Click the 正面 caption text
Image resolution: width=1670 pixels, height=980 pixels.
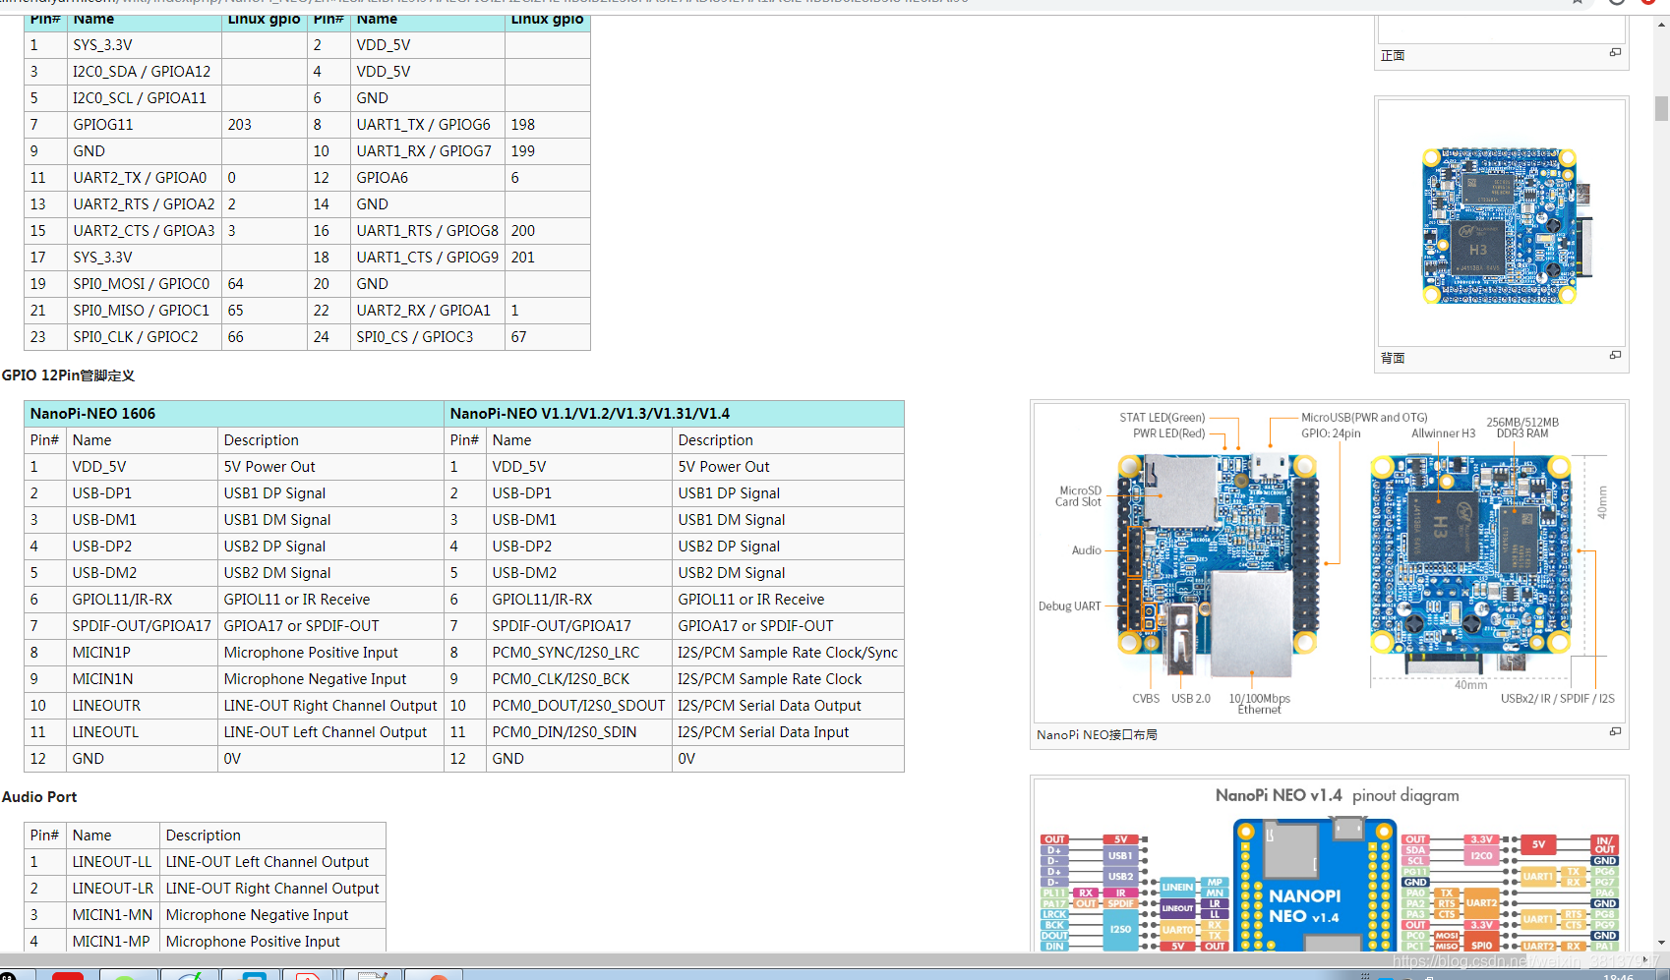(x=1393, y=56)
